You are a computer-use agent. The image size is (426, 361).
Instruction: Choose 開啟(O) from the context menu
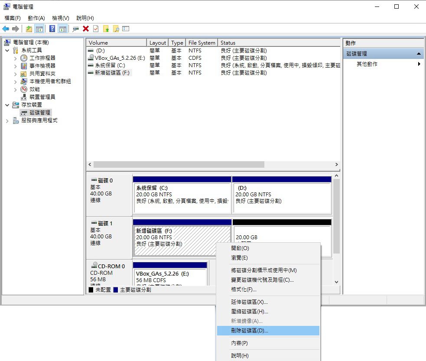click(x=268, y=248)
